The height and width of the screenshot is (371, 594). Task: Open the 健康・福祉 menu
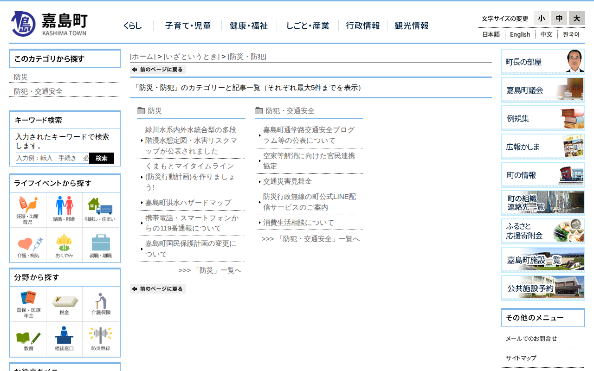pos(249,26)
